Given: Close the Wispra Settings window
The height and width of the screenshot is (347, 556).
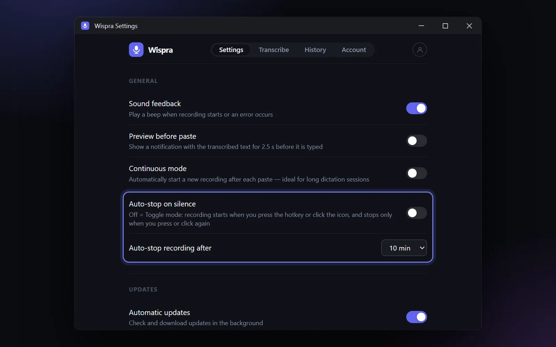Looking at the screenshot, I should [x=469, y=26].
